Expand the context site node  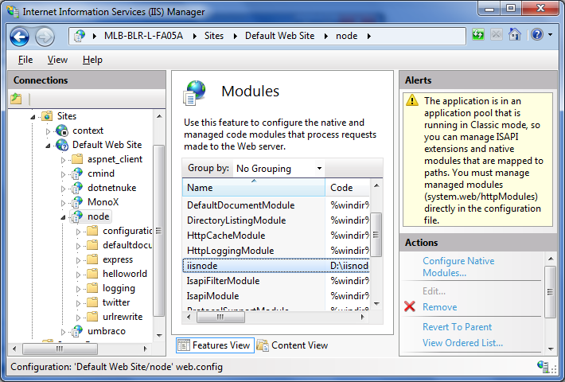(x=48, y=131)
